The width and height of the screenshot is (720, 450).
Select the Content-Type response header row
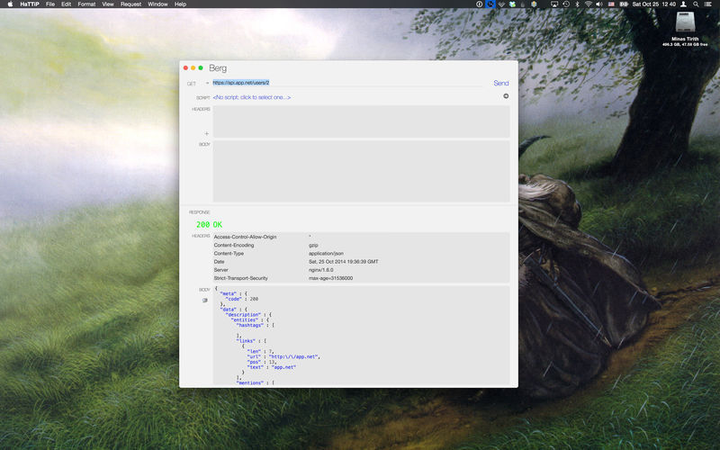tap(360, 254)
